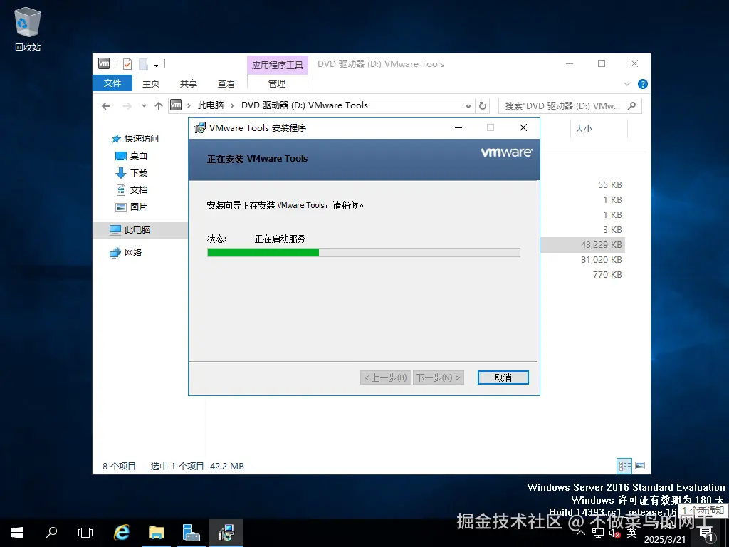
Task: Open Server Manager from taskbar
Action: point(191,533)
